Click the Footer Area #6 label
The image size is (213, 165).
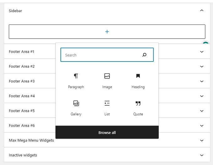coord(22,125)
